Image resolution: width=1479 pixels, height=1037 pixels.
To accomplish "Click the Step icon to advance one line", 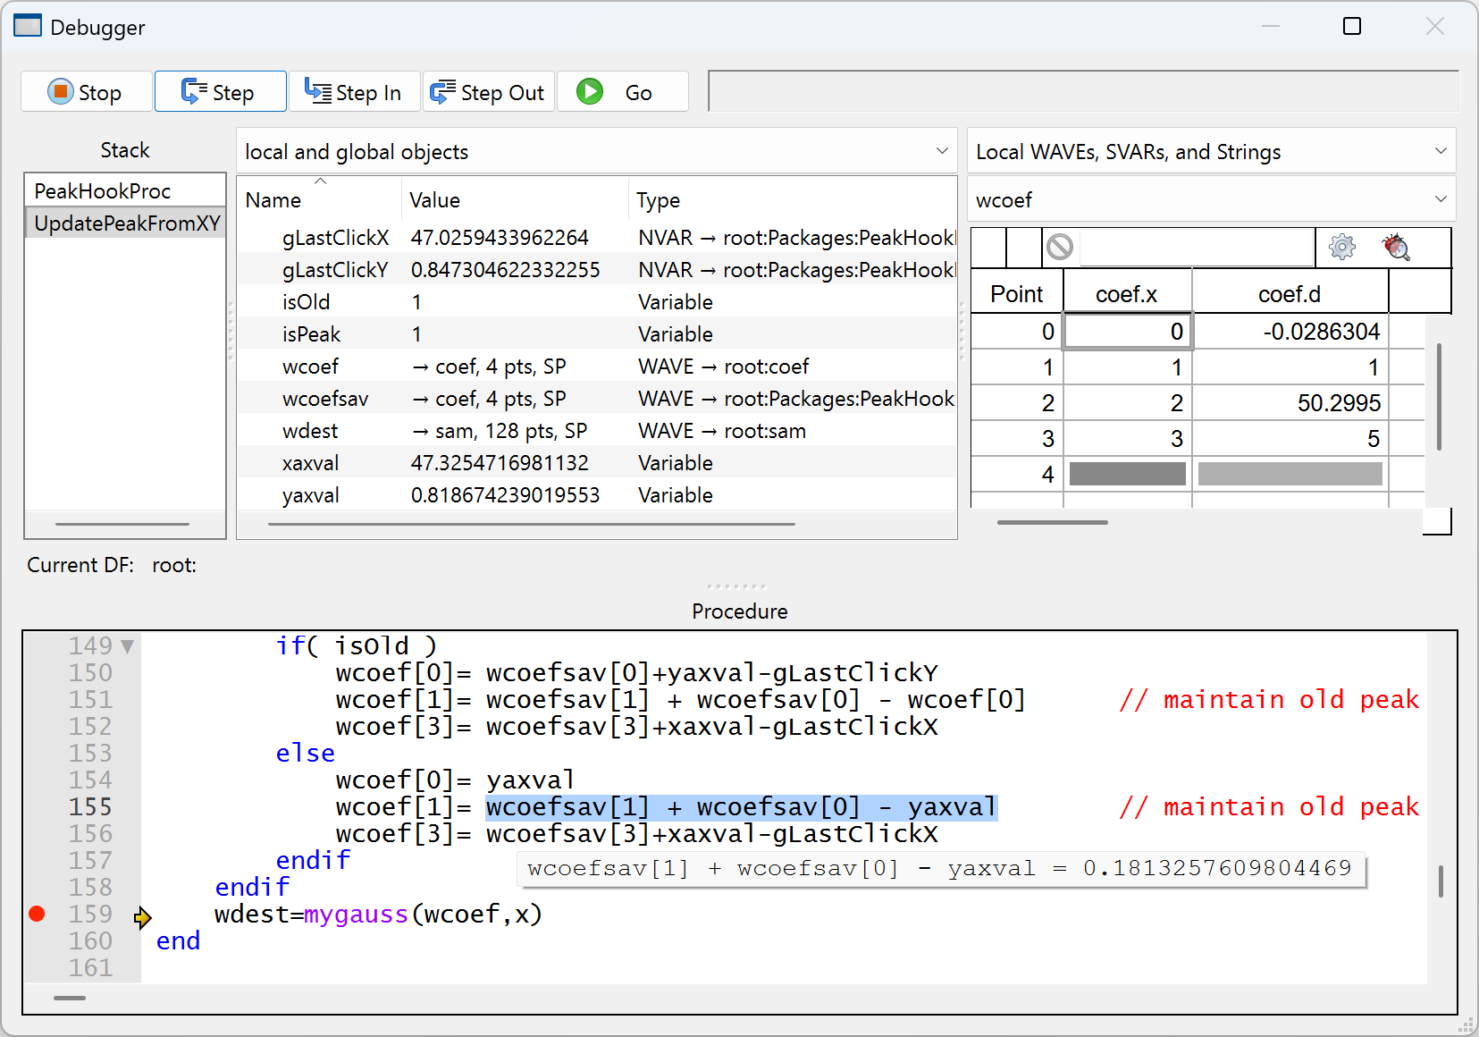I will [x=220, y=91].
